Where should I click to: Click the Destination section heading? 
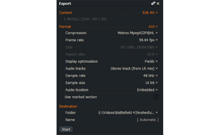(x=68, y=106)
